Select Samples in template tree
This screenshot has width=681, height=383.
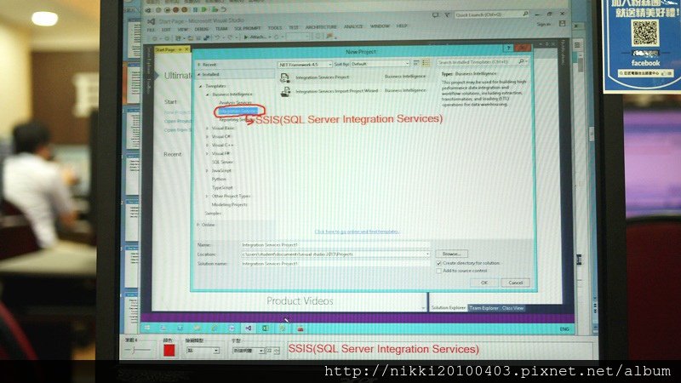coord(213,214)
